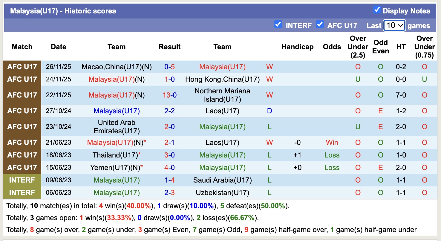Click INTERF label for 09/06/23 match
The image size is (441, 241).
22,180
